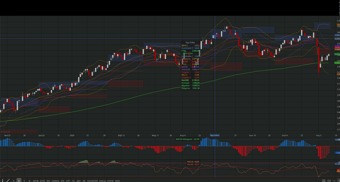Image resolution: width=340 pixels, height=182 pixels.
Task: Click the bar chart icon at bottom right
Action: [x=329, y=181]
